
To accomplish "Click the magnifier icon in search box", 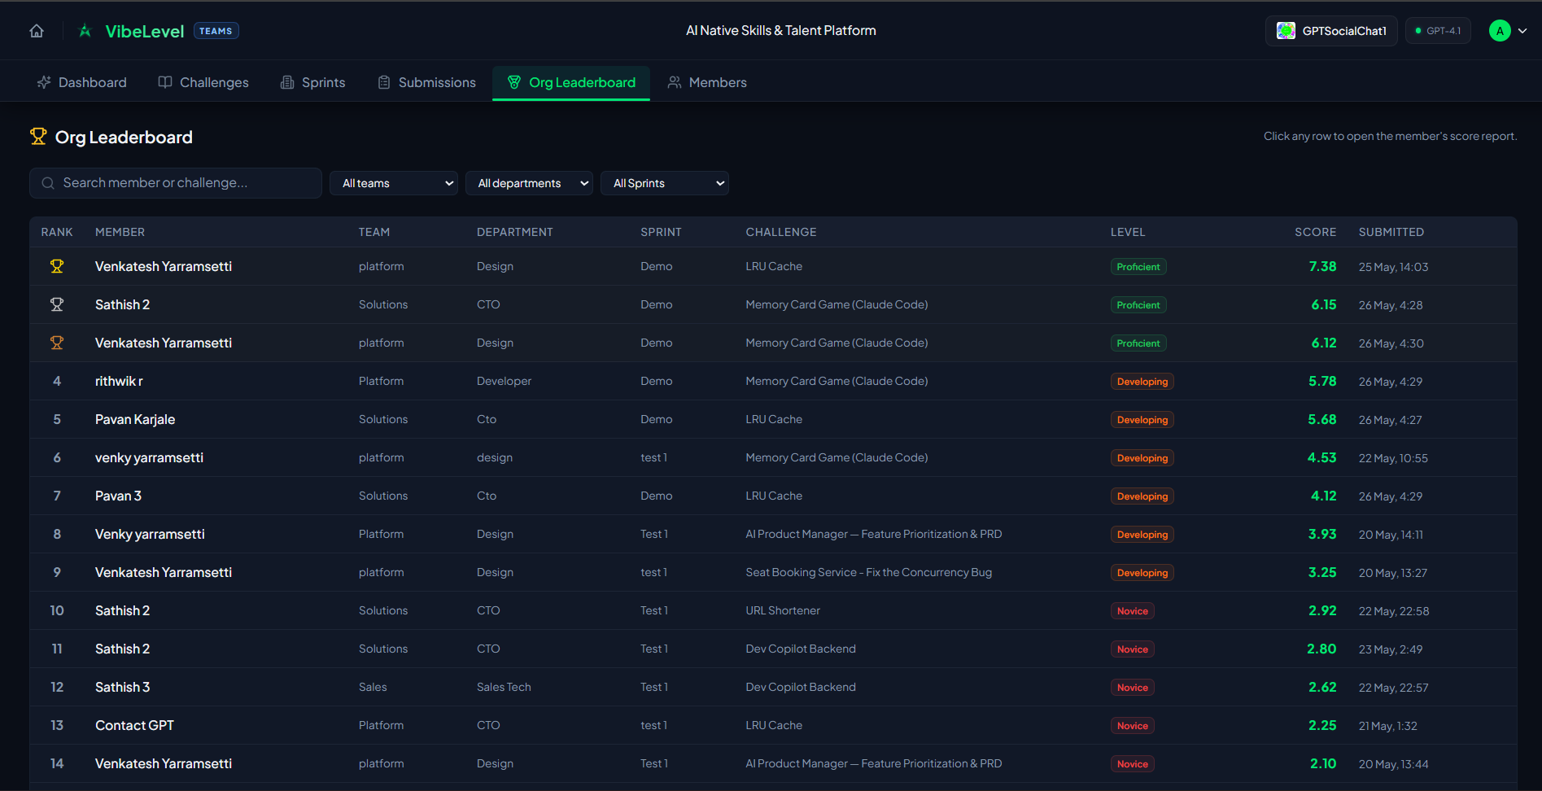I will pyautogui.click(x=48, y=183).
